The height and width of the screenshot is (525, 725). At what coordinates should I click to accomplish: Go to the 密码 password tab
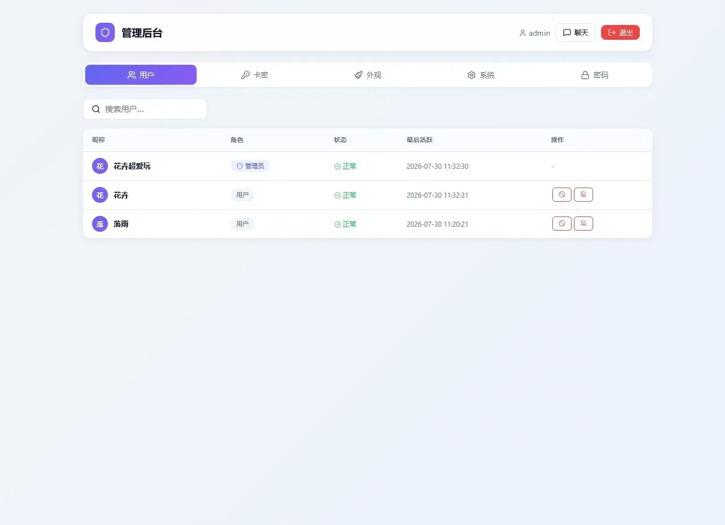595,75
